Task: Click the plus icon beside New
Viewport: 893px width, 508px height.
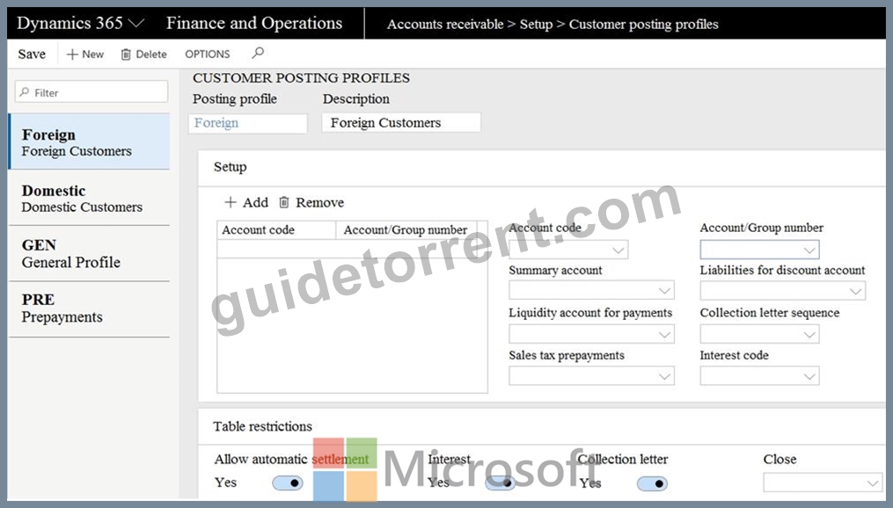Action: click(x=72, y=54)
